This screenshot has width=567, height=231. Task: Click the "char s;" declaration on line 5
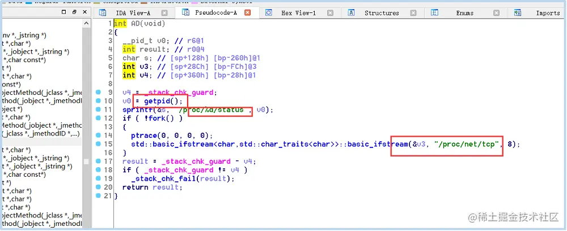(137, 58)
